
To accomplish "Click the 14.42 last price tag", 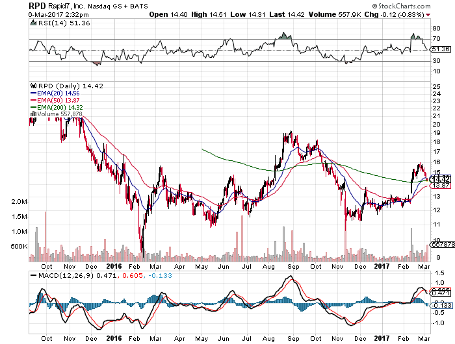I will pyautogui.click(x=440, y=179).
